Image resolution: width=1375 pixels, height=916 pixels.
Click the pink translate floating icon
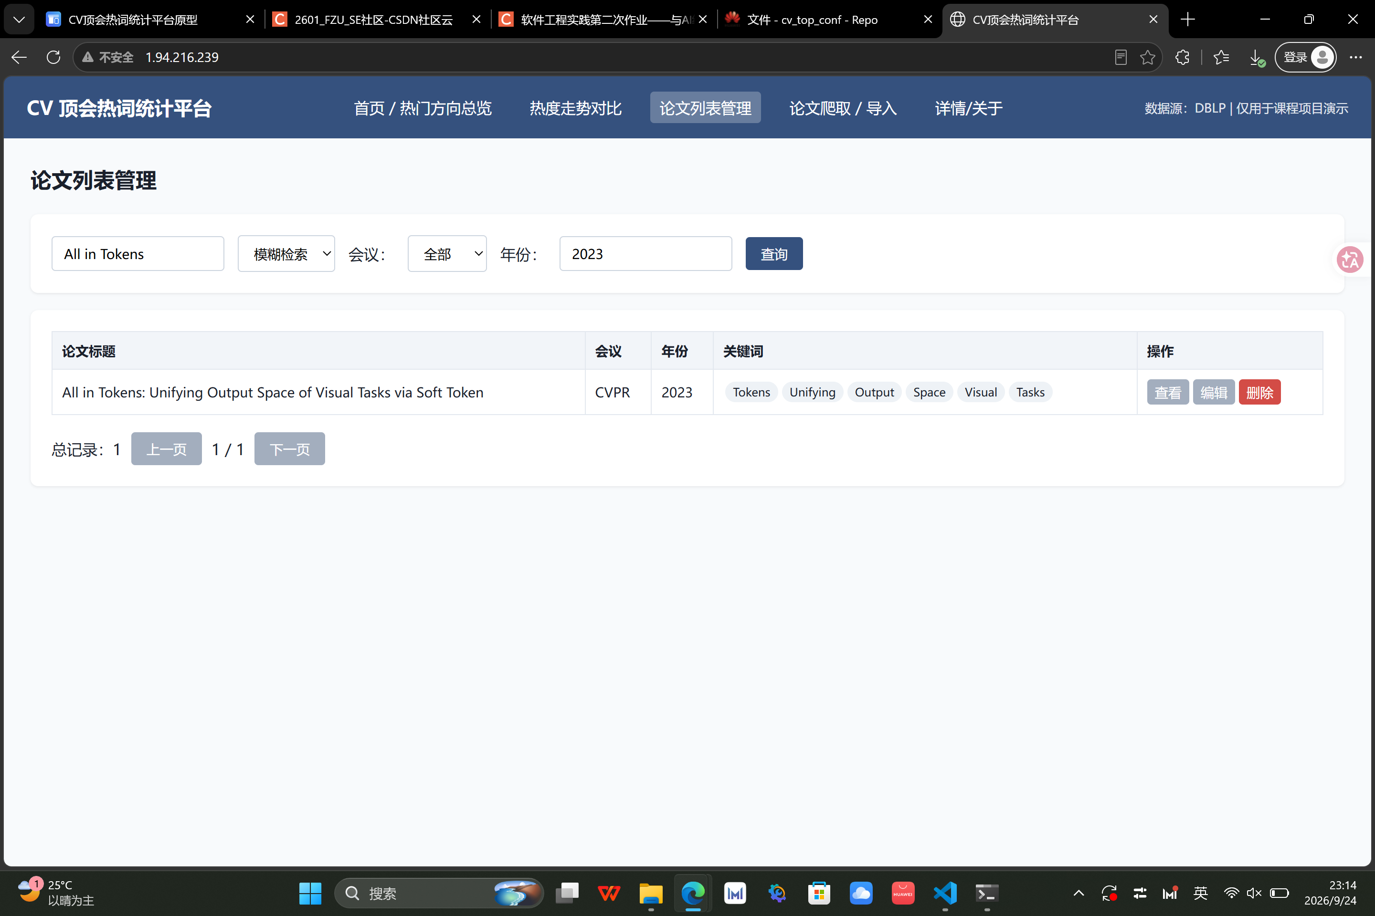coord(1350,260)
